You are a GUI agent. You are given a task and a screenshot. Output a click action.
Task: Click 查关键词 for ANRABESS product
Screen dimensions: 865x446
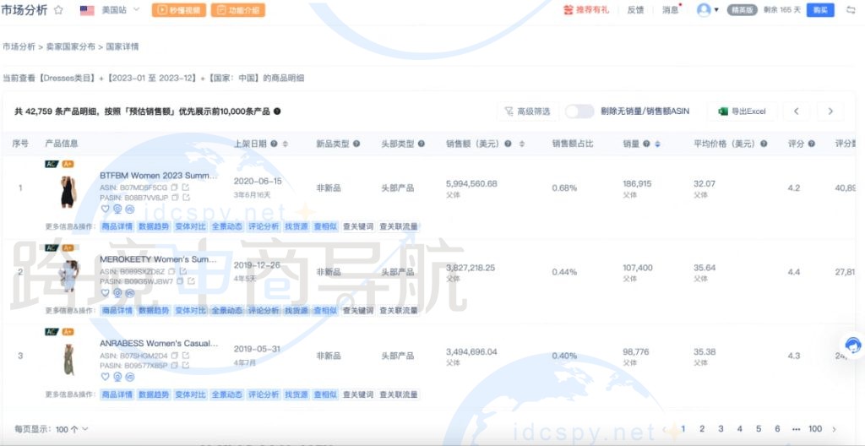(358, 394)
